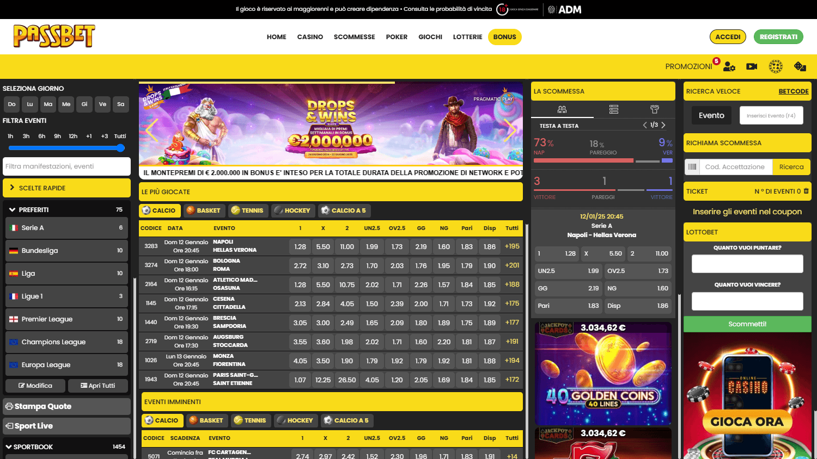Open the LOTTERIE menu item
This screenshot has height=459, width=817.
[468, 37]
